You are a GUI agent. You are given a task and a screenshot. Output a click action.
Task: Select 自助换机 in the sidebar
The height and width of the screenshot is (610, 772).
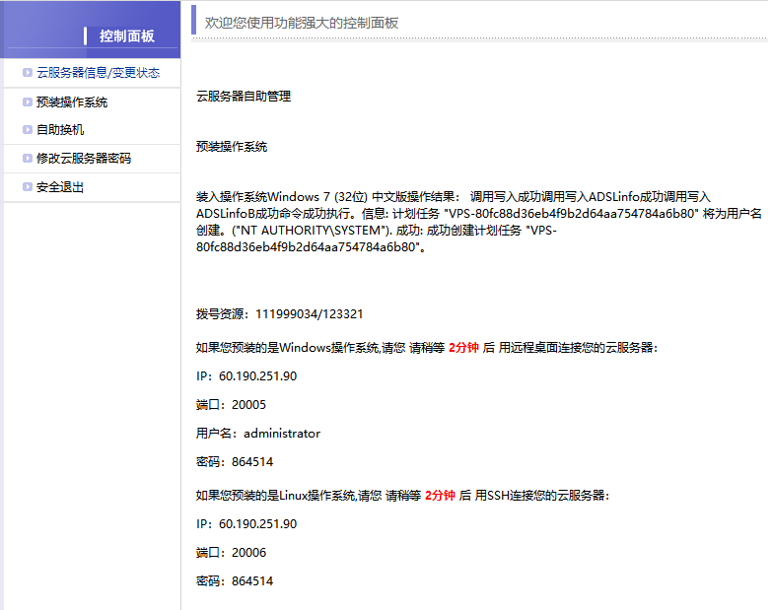point(60,130)
